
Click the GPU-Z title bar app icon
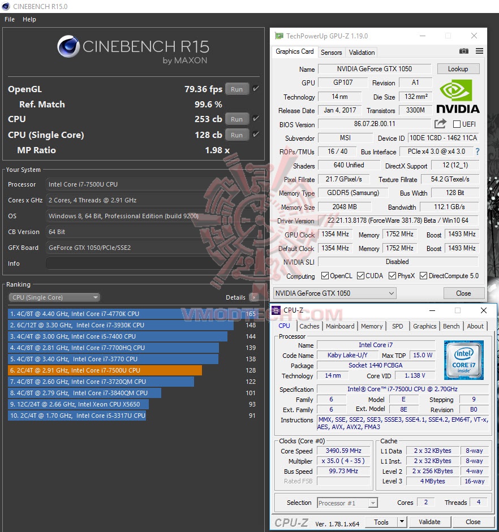[x=279, y=36]
